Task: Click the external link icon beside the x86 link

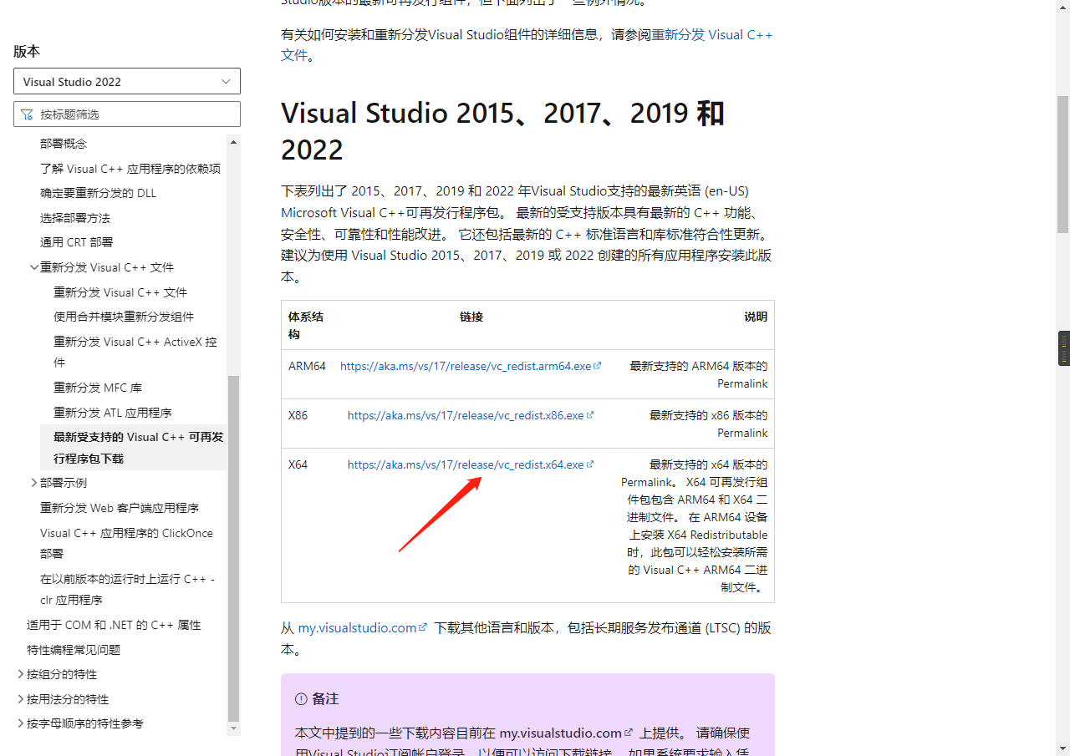Action: (591, 414)
